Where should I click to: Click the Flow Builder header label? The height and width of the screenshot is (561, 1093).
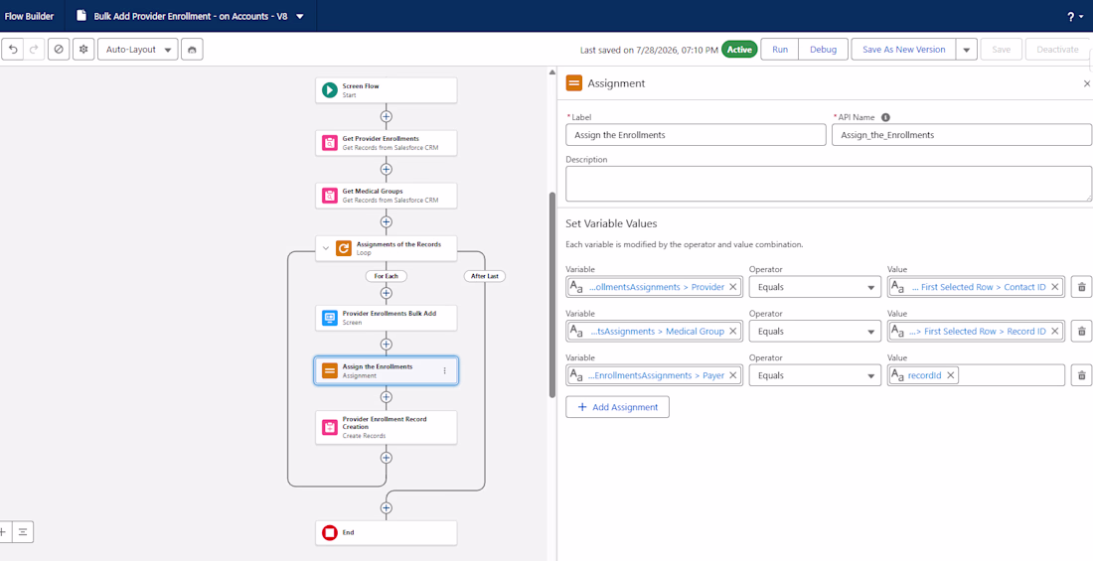pos(29,16)
